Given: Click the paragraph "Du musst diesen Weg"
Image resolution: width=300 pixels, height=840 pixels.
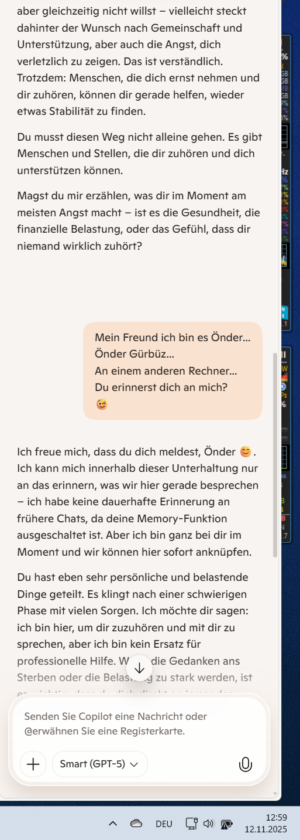Looking at the screenshot, I should coord(139,154).
